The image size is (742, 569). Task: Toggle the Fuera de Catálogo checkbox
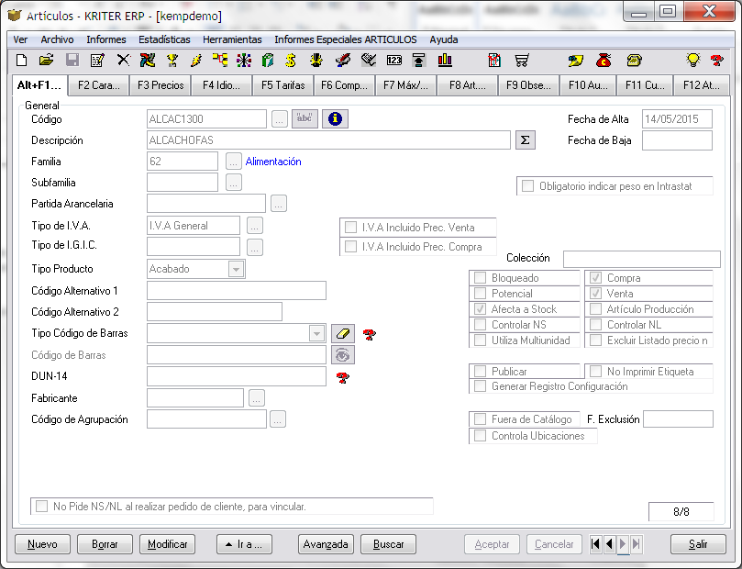[x=480, y=418]
